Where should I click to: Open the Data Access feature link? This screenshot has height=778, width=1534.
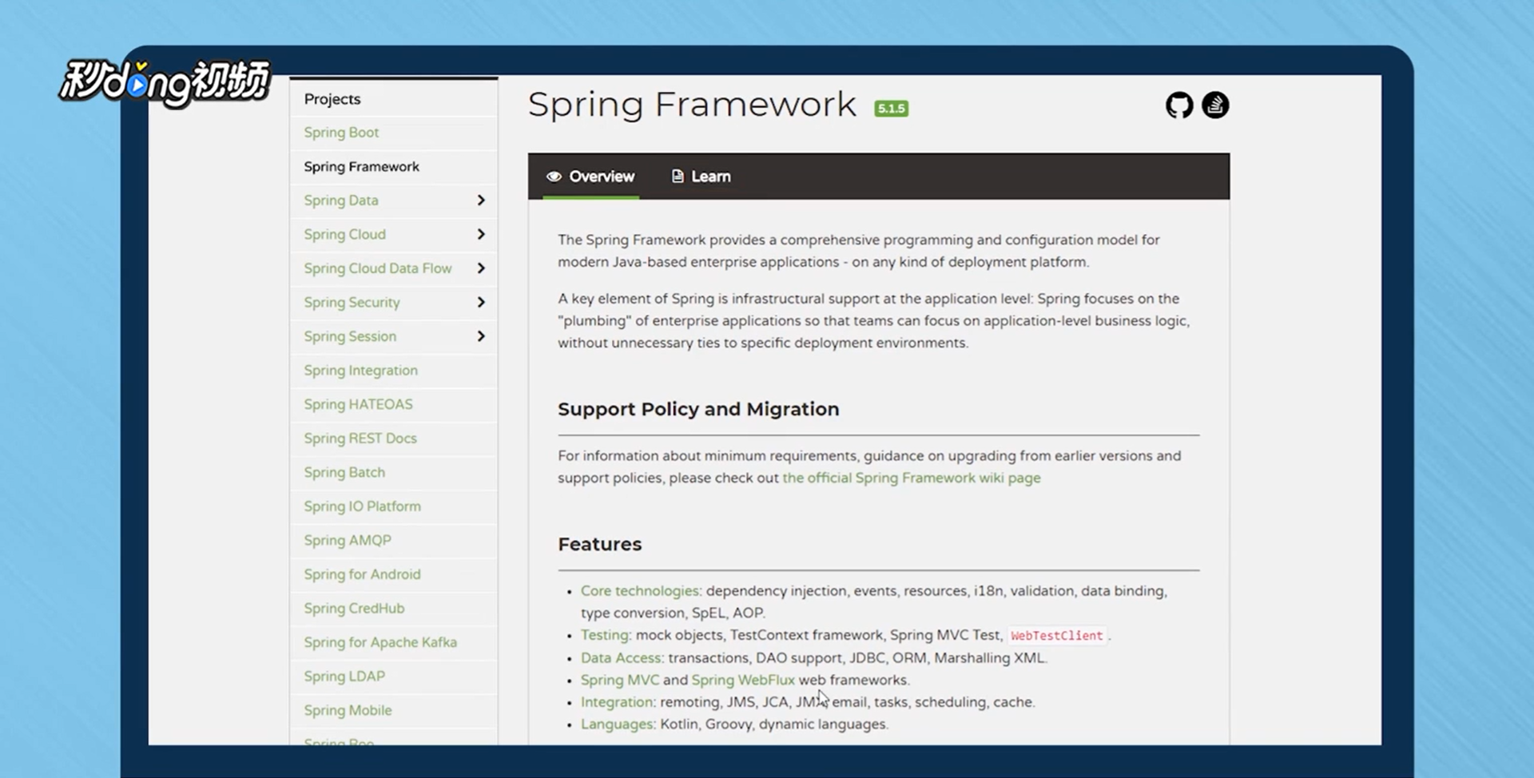tap(622, 657)
